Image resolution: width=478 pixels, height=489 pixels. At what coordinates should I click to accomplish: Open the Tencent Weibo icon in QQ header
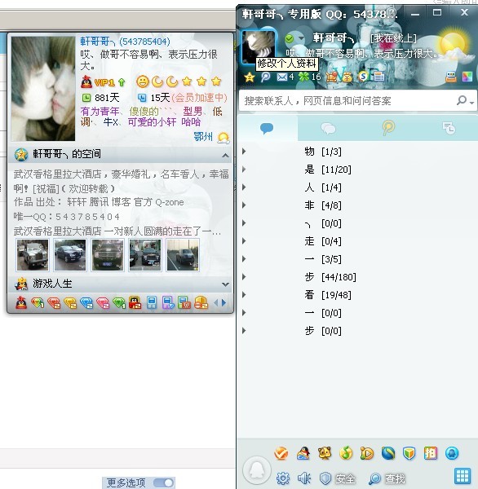pos(265,77)
